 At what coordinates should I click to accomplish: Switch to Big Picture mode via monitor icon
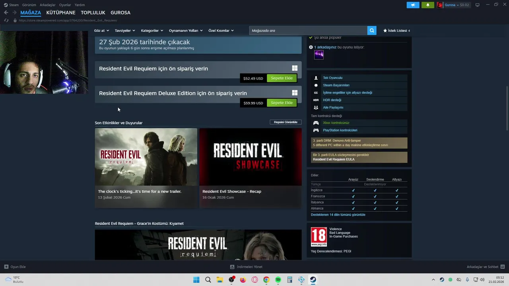(x=477, y=5)
